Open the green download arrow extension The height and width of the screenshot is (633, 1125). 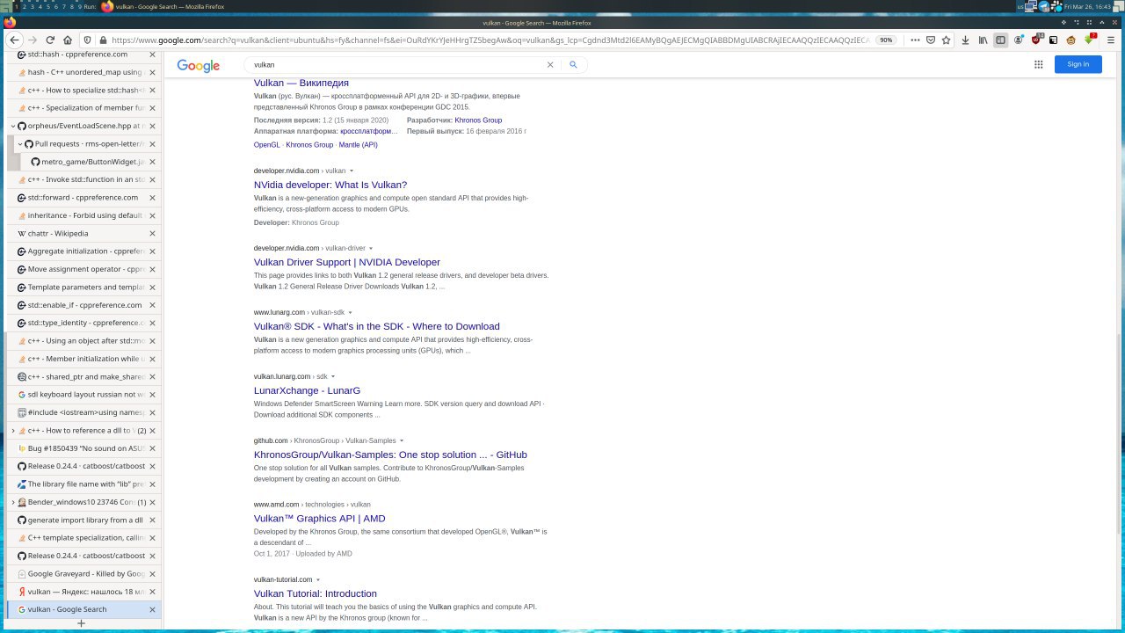pyautogui.click(x=1090, y=40)
